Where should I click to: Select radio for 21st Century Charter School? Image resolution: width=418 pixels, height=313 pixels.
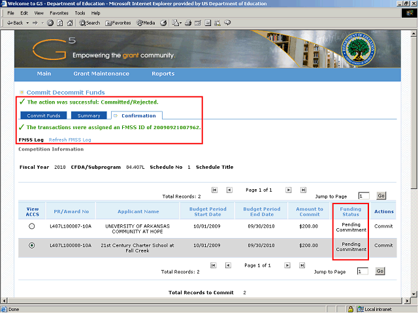pos(31,246)
